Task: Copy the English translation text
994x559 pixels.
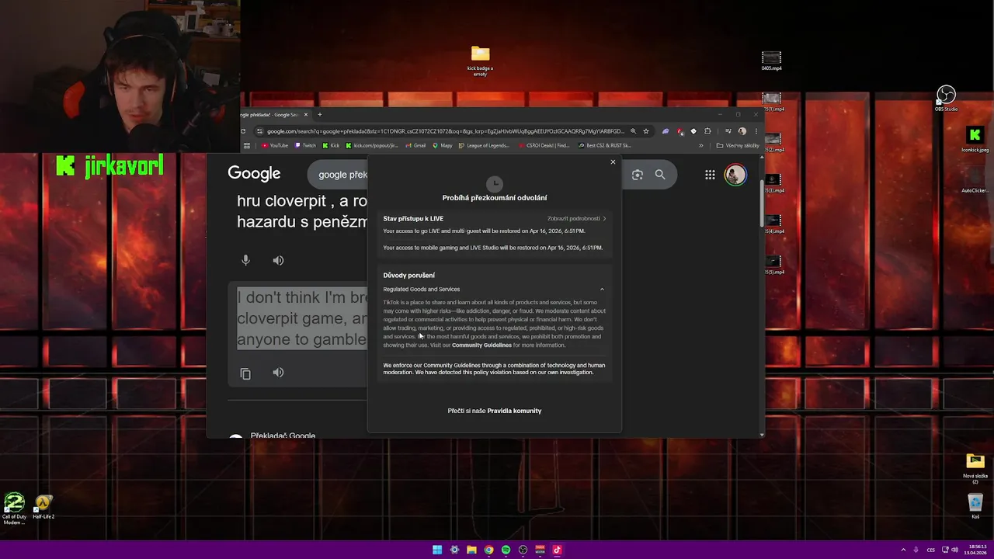Action: tap(245, 373)
